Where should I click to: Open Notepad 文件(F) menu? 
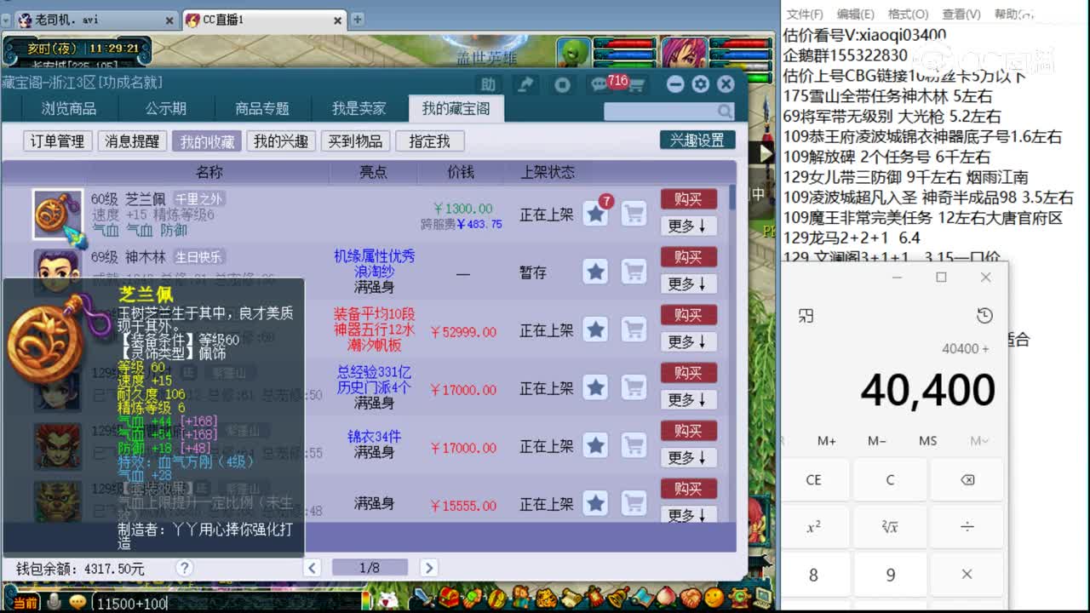pos(805,14)
